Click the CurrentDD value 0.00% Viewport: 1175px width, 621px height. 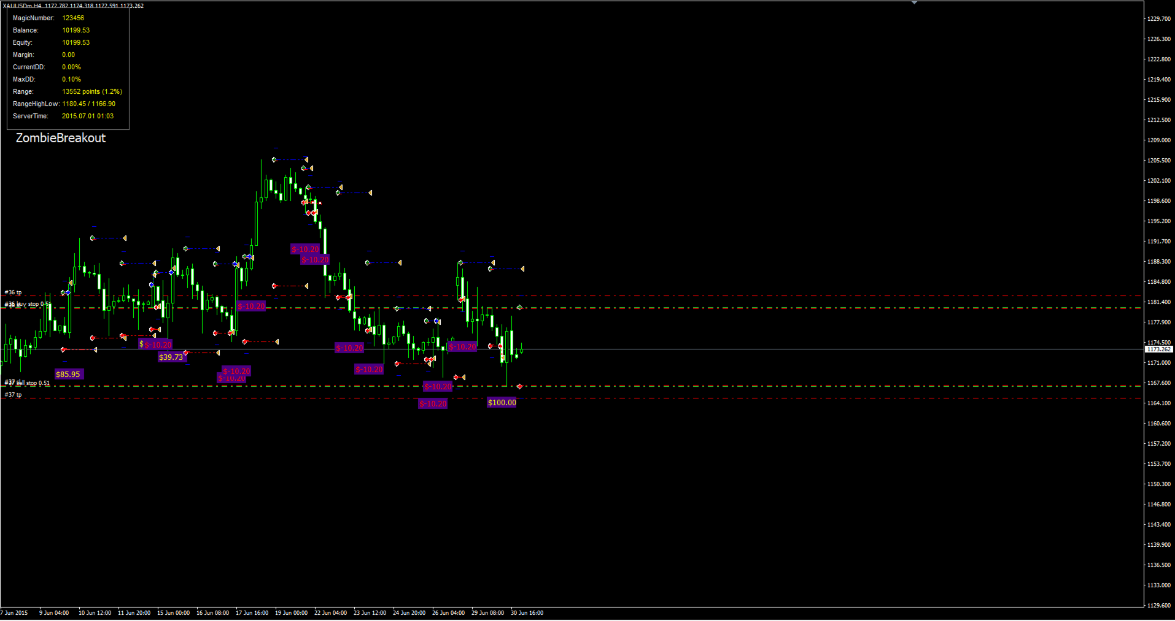pos(71,67)
